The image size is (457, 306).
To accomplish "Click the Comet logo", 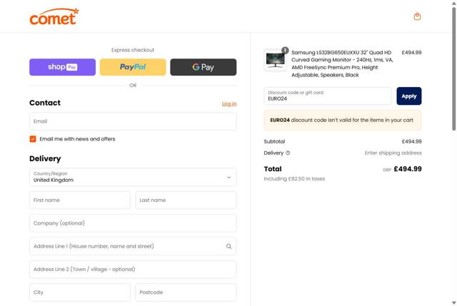I will (x=54, y=16).
